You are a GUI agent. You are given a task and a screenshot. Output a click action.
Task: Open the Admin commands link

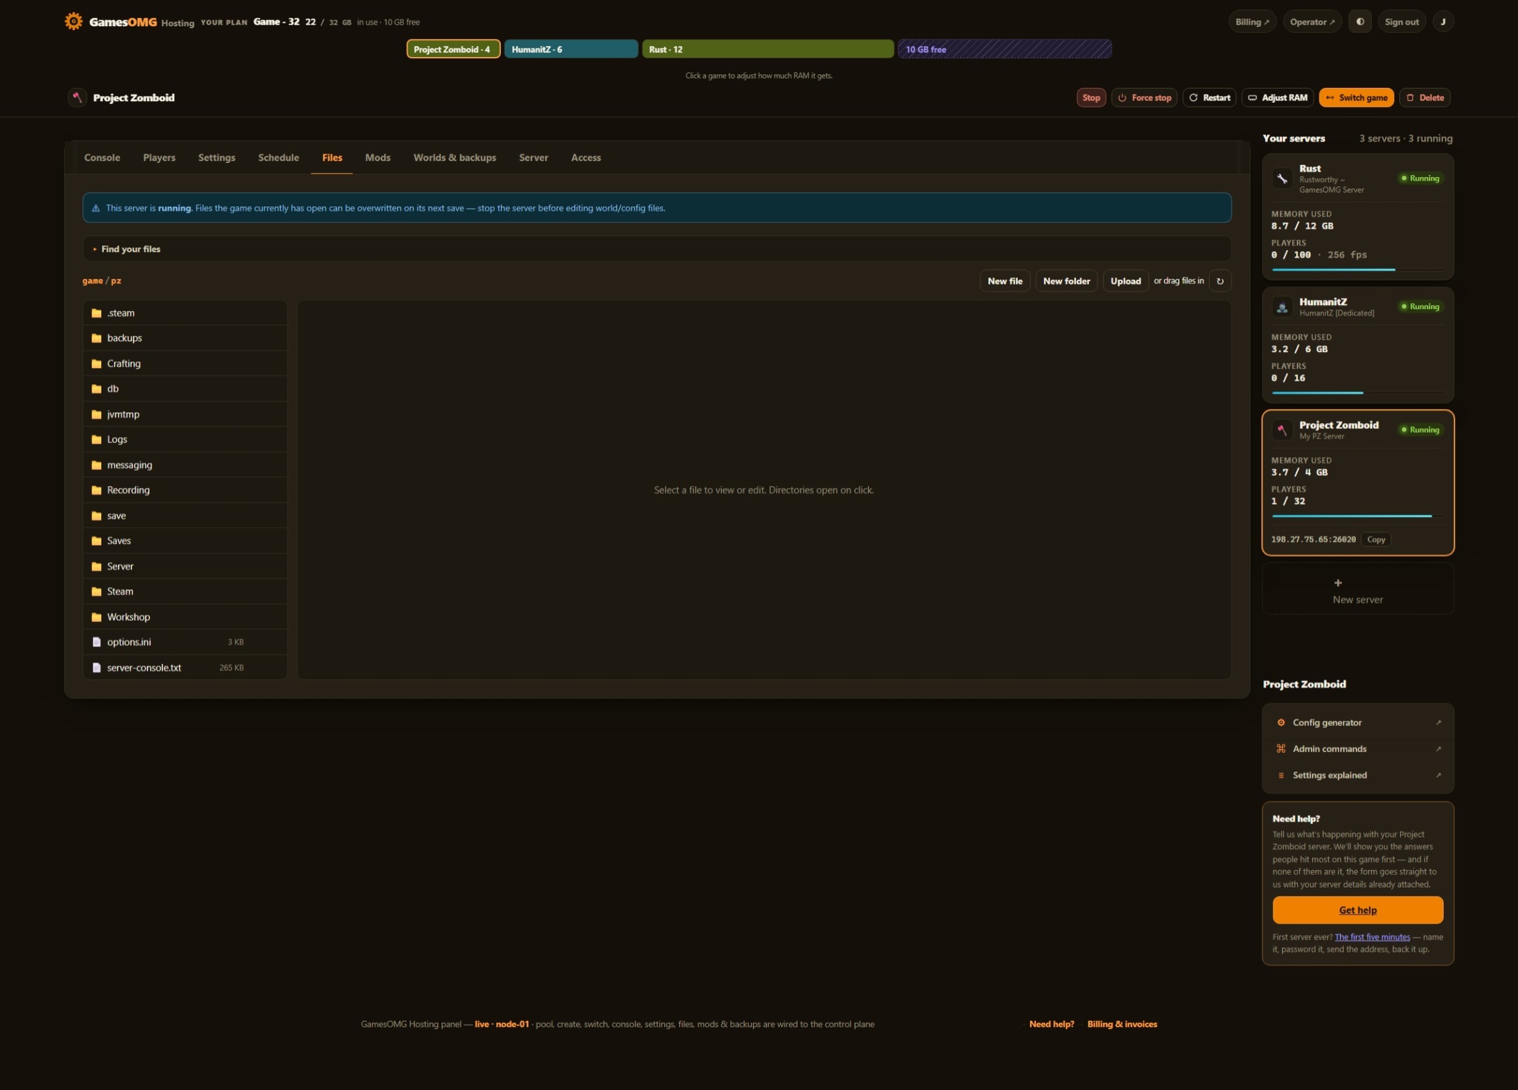tap(1358, 749)
